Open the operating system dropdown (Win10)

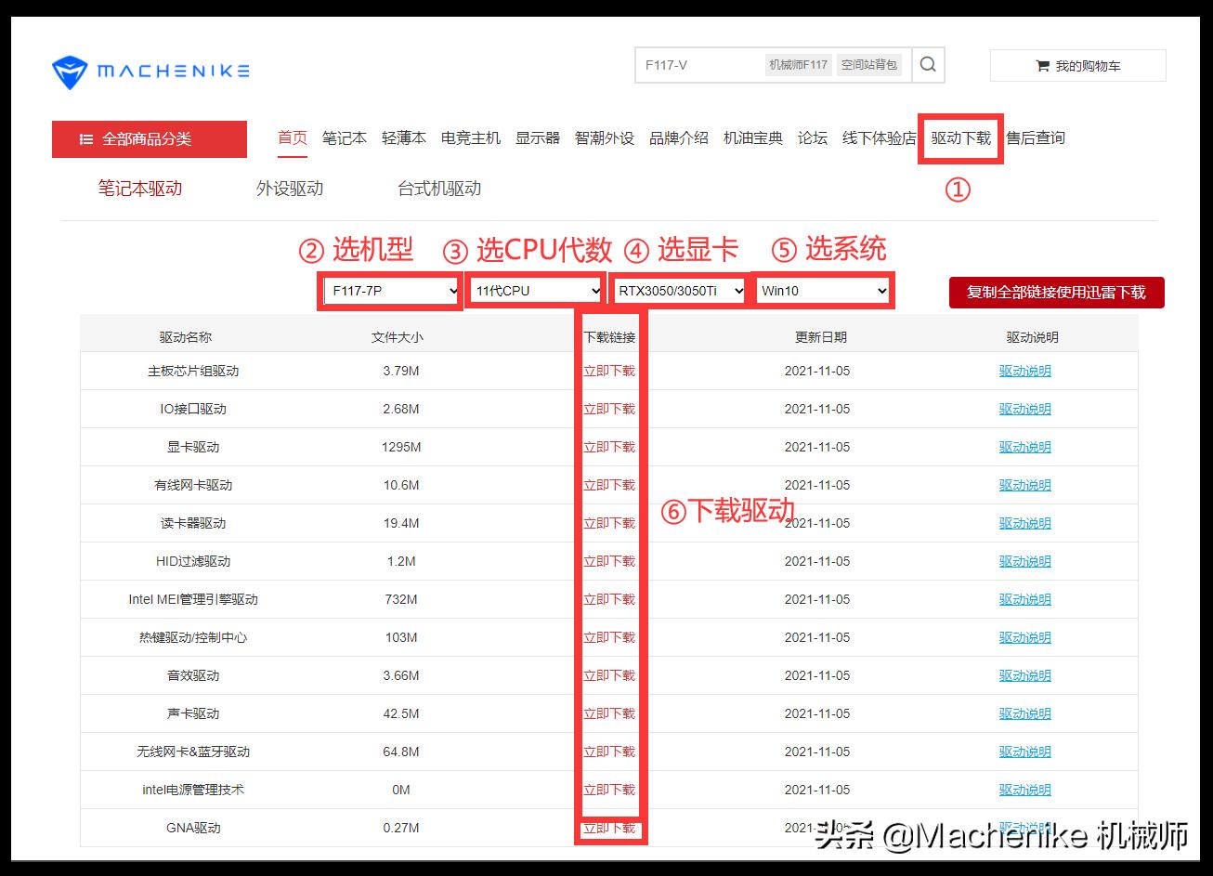[x=823, y=290]
